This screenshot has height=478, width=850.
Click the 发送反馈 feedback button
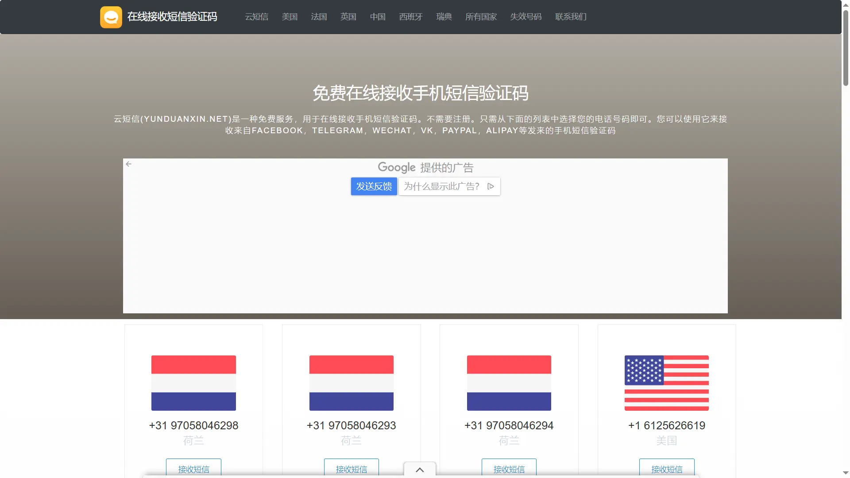[x=374, y=186]
